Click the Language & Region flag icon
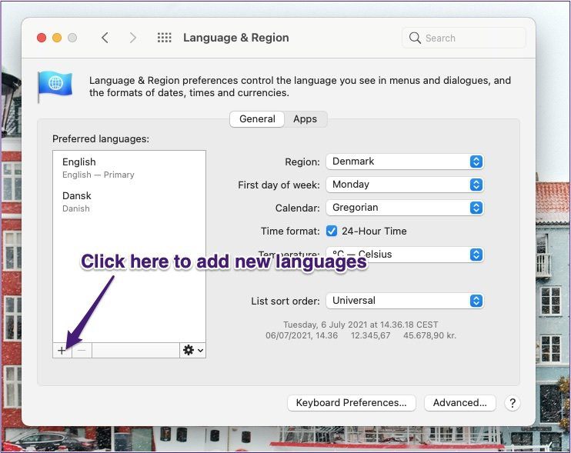The width and height of the screenshot is (571, 453). pyautogui.click(x=55, y=87)
